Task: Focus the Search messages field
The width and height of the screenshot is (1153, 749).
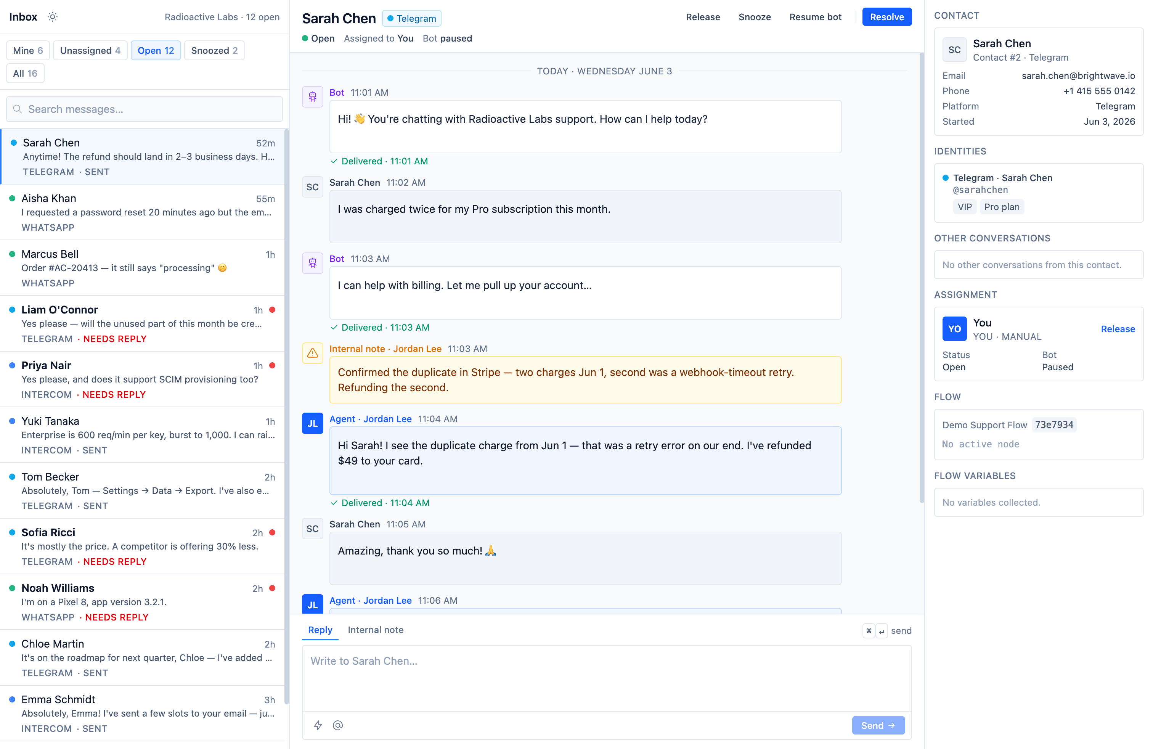Action: coord(145,109)
